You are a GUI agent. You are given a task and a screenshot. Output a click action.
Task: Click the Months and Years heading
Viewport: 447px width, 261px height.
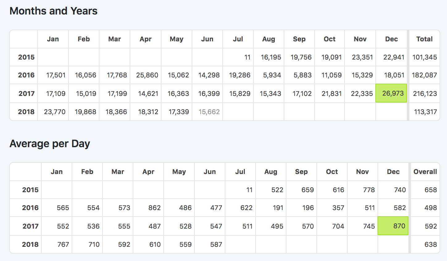point(53,11)
